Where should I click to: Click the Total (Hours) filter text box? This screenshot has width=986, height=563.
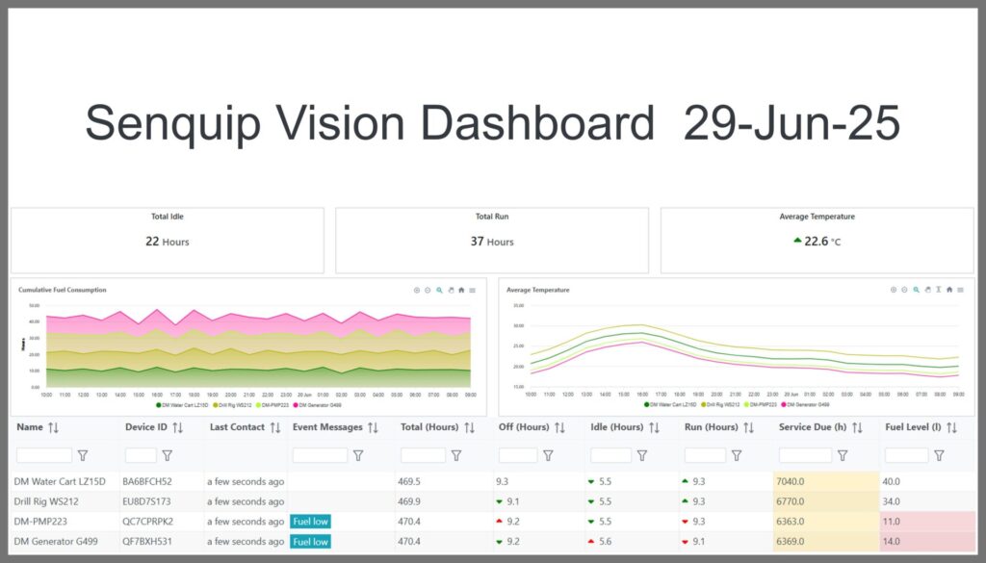[x=424, y=455]
